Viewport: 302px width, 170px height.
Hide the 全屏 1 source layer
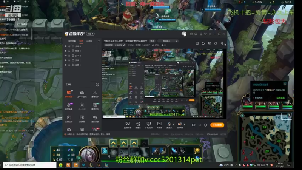65,65
